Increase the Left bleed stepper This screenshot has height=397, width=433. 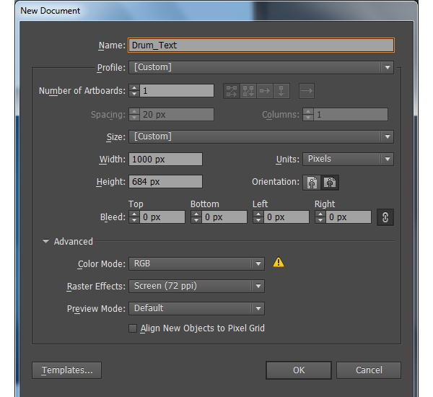point(258,214)
